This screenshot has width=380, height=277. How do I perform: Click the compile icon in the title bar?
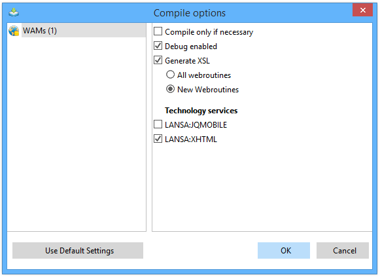[14, 12]
